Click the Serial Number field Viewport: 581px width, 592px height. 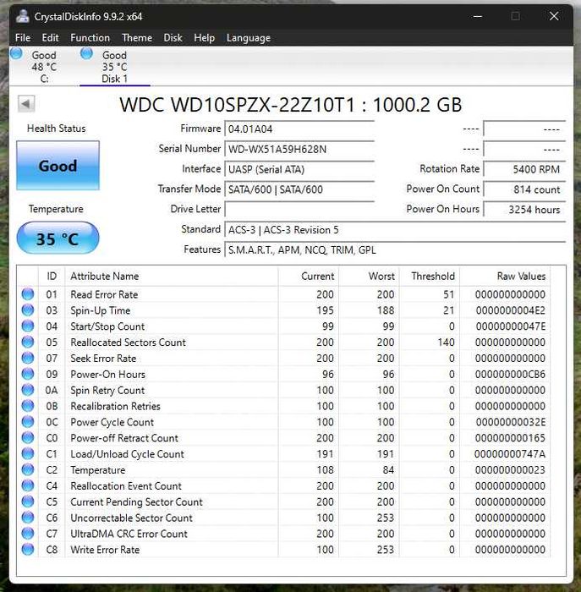point(299,149)
